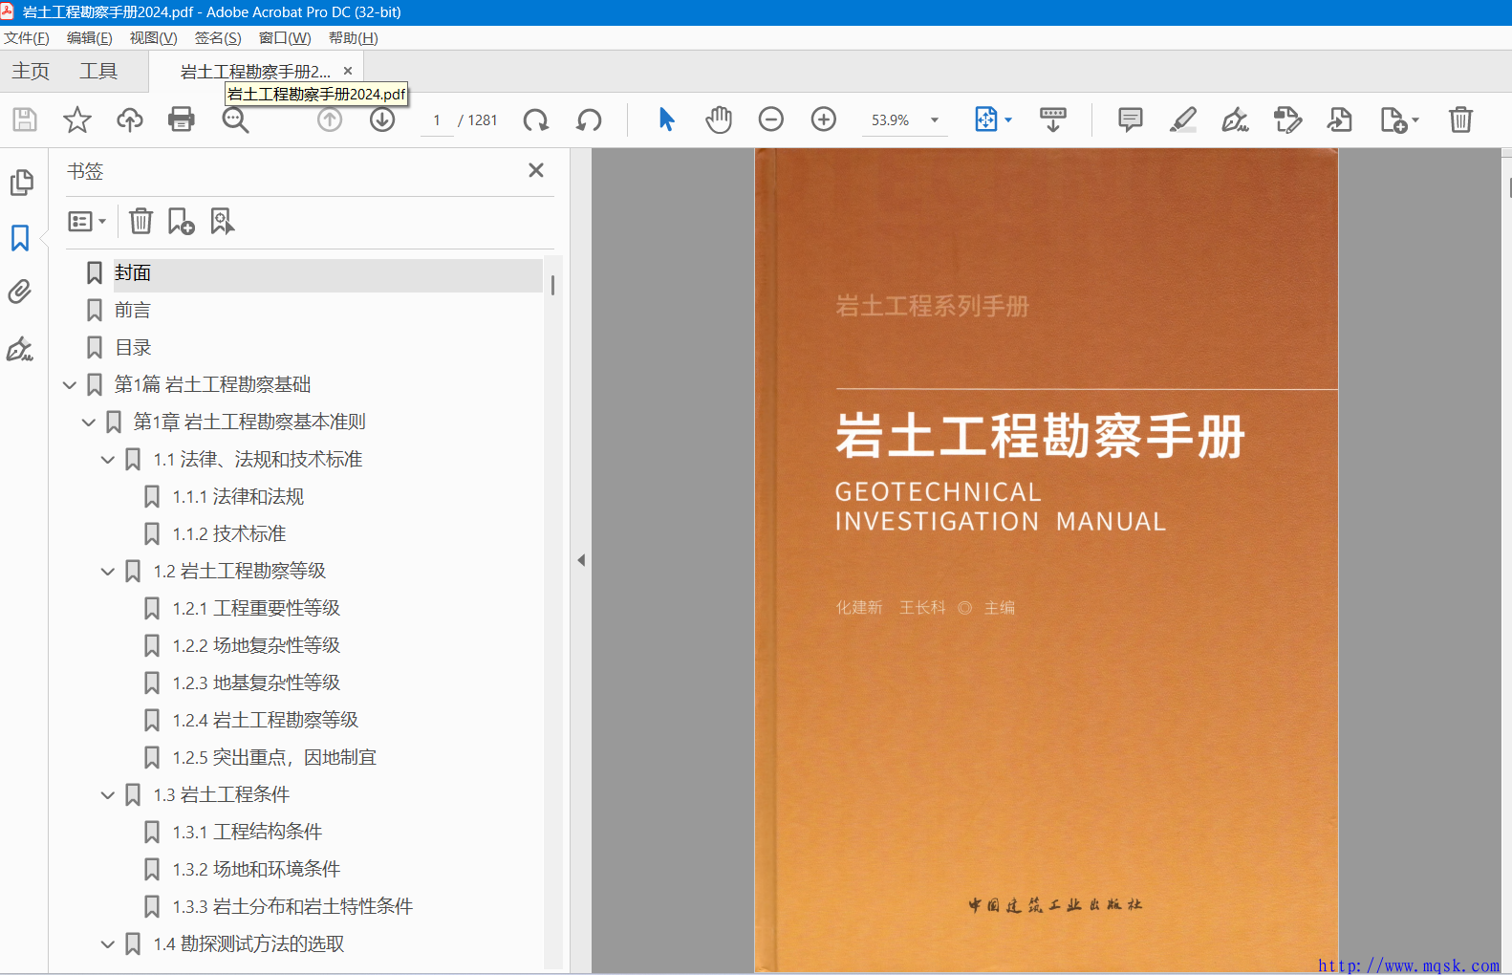Click the Zoom in plus icon

[823, 119]
